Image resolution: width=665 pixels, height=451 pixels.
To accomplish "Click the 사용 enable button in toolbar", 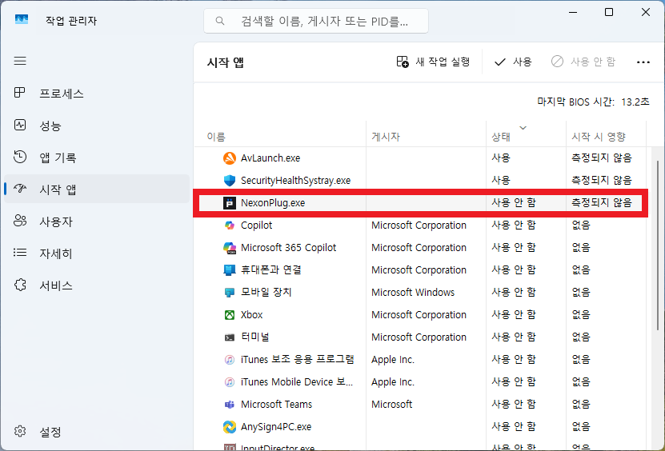I will pos(513,62).
